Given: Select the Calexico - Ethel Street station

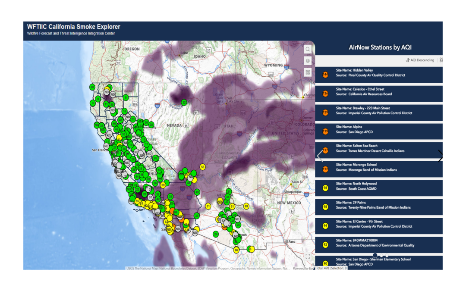Looking at the screenshot, I should [x=379, y=94].
